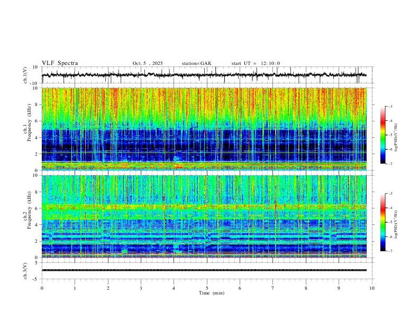Click the upper color bar's log(PSD) label

point(396,138)
